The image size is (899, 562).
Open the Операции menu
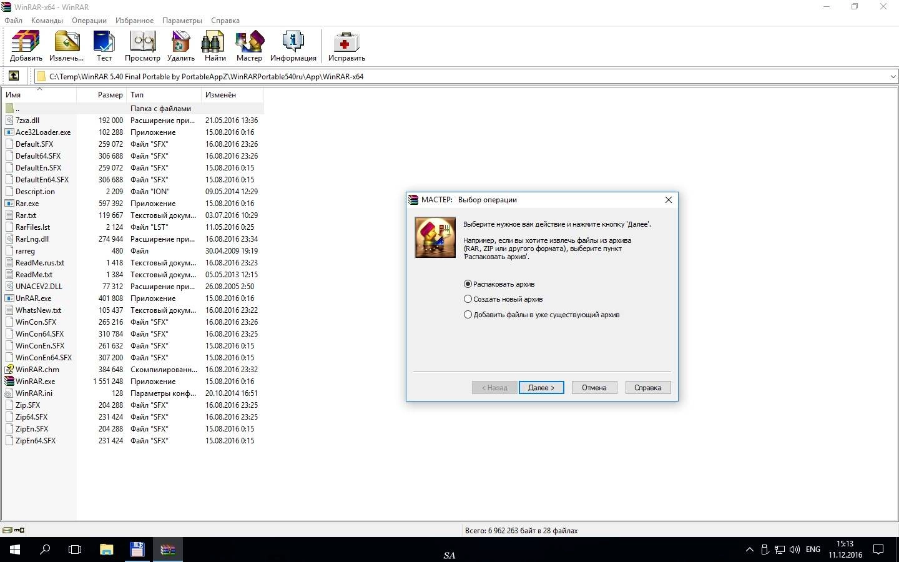[89, 20]
